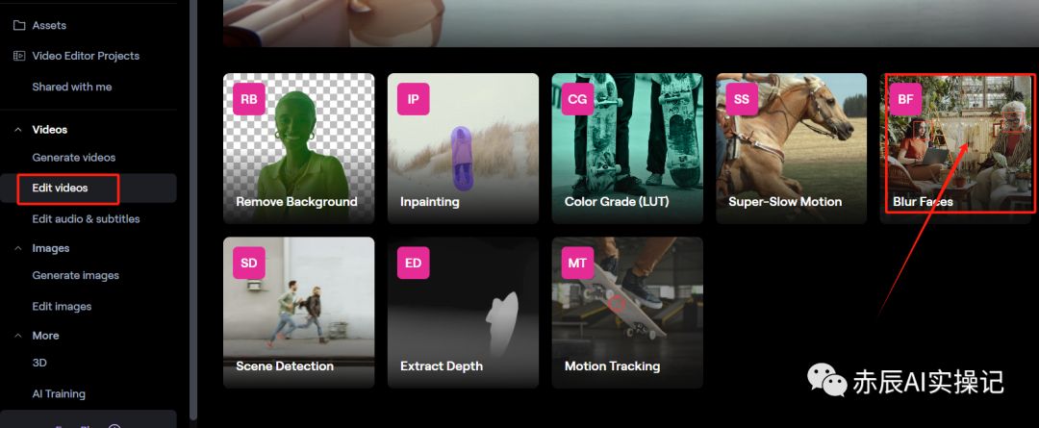Open AI Training in sidebar
The height and width of the screenshot is (428, 1039).
(x=59, y=393)
